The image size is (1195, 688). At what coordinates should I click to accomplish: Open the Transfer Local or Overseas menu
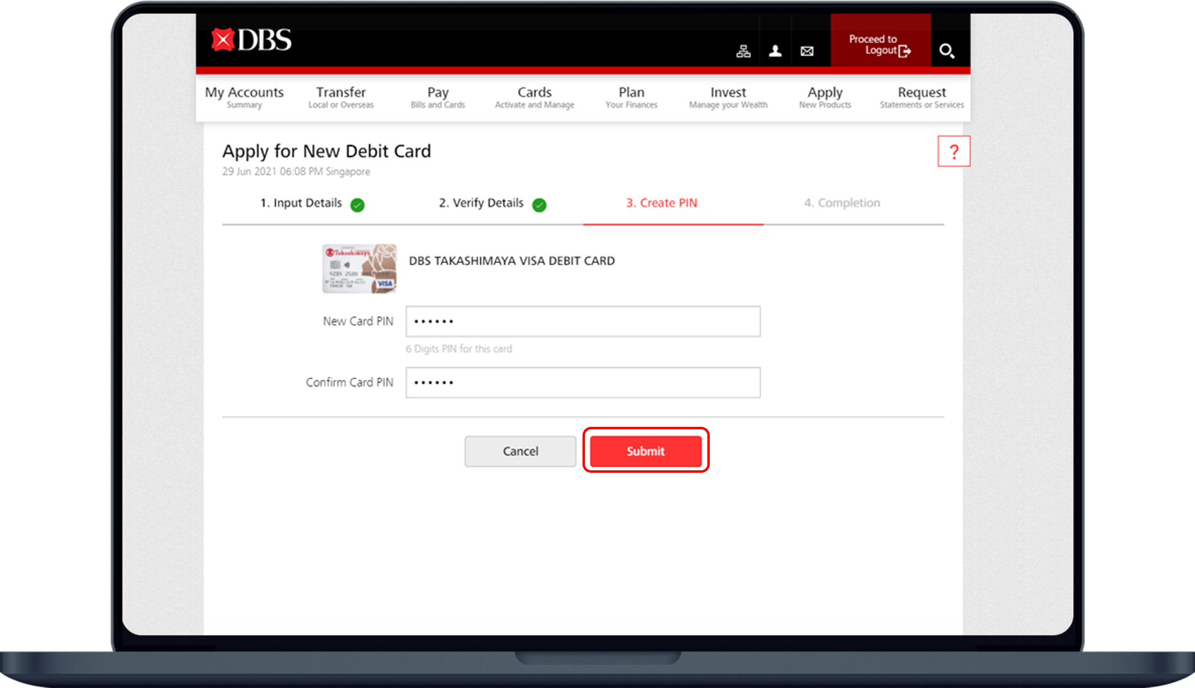(341, 97)
